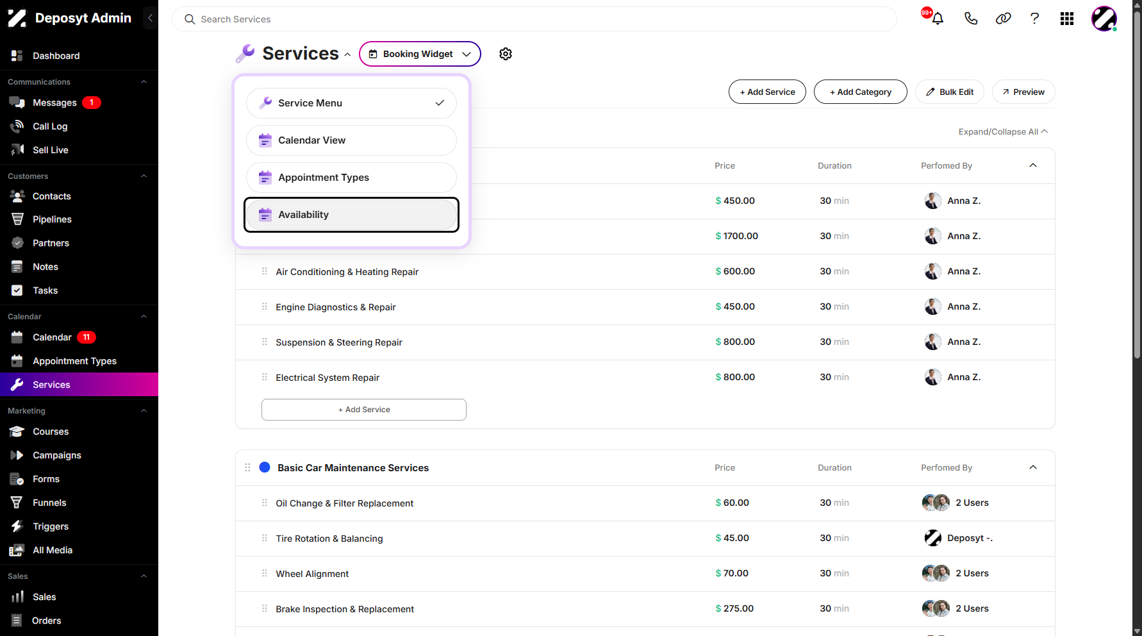The width and height of the screenshot is (1142, 636).
Task: Open the notifications bell icon
Action: [x=938, y=19]
